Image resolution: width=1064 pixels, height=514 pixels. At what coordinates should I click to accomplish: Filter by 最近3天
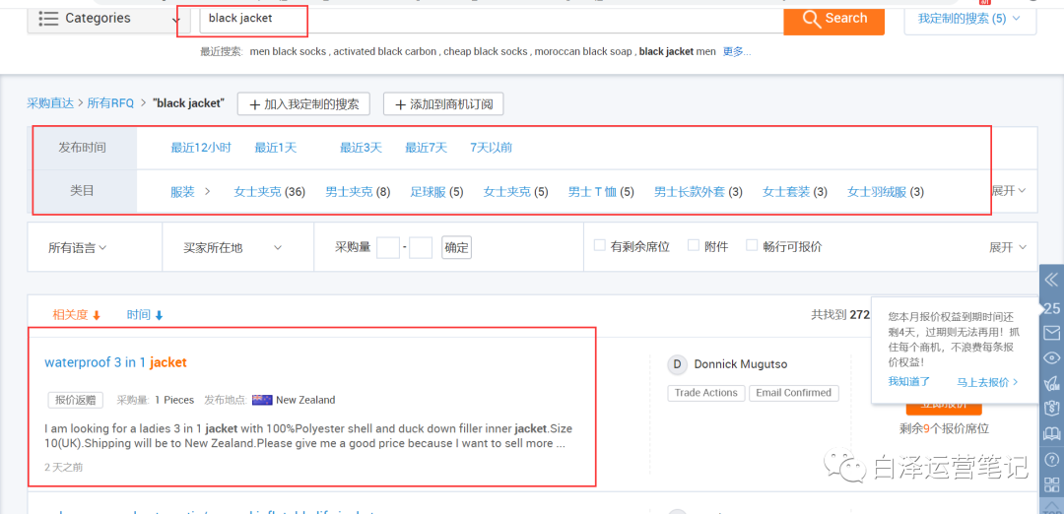click(x=361, y=148)
